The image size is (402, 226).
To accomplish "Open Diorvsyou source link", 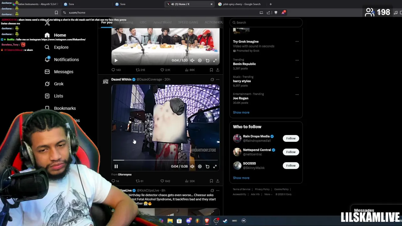I will point(125,175).
